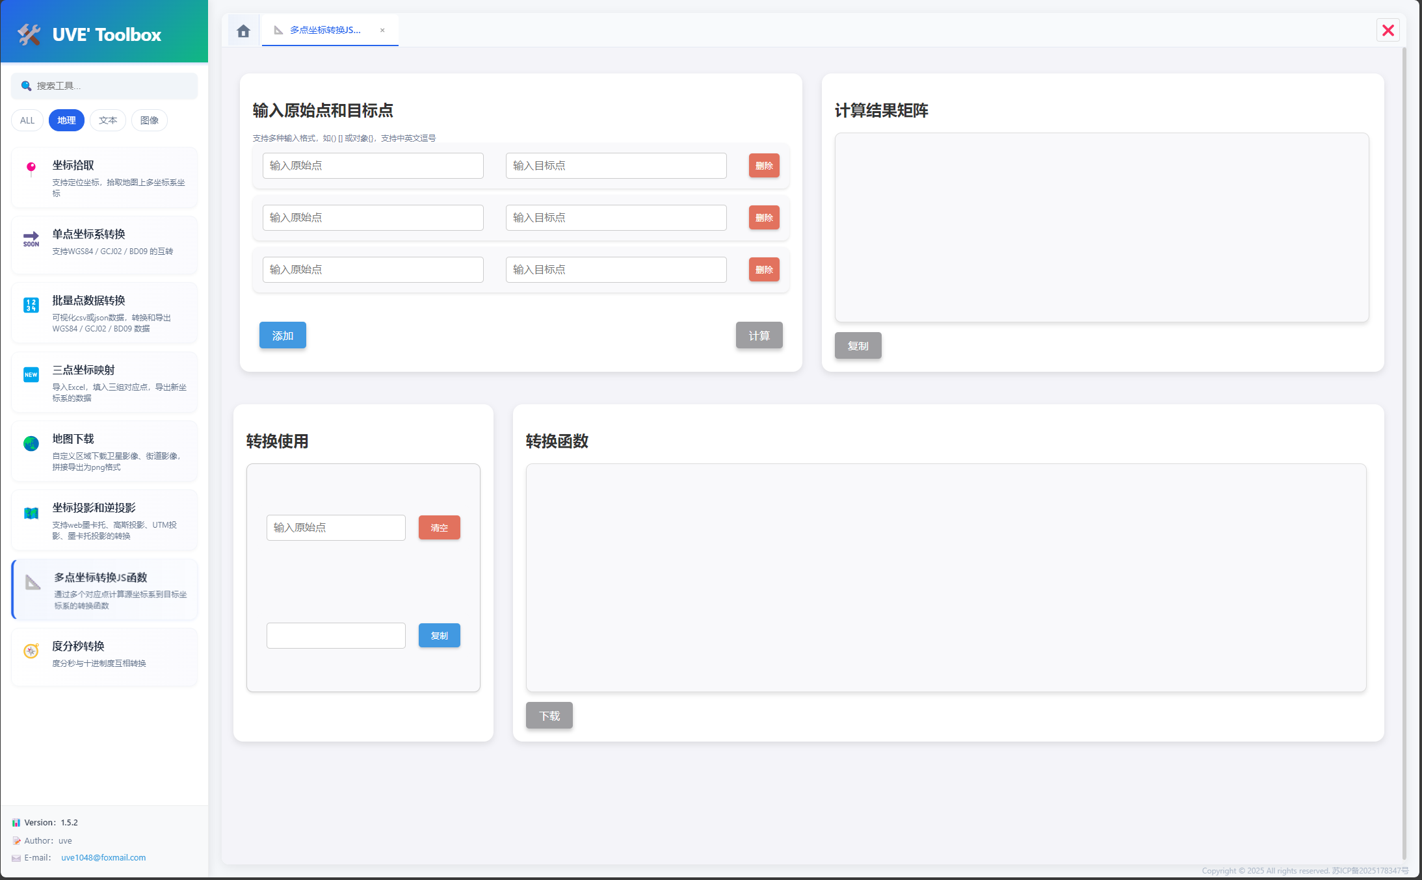The image size is (1422, 880).
Task: Click the map icon for 坐标投影和逆投影
Action: pos(31,513)
